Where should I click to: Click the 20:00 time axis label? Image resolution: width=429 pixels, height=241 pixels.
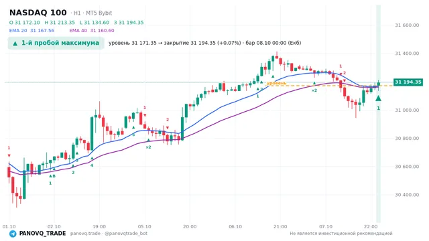190,227
